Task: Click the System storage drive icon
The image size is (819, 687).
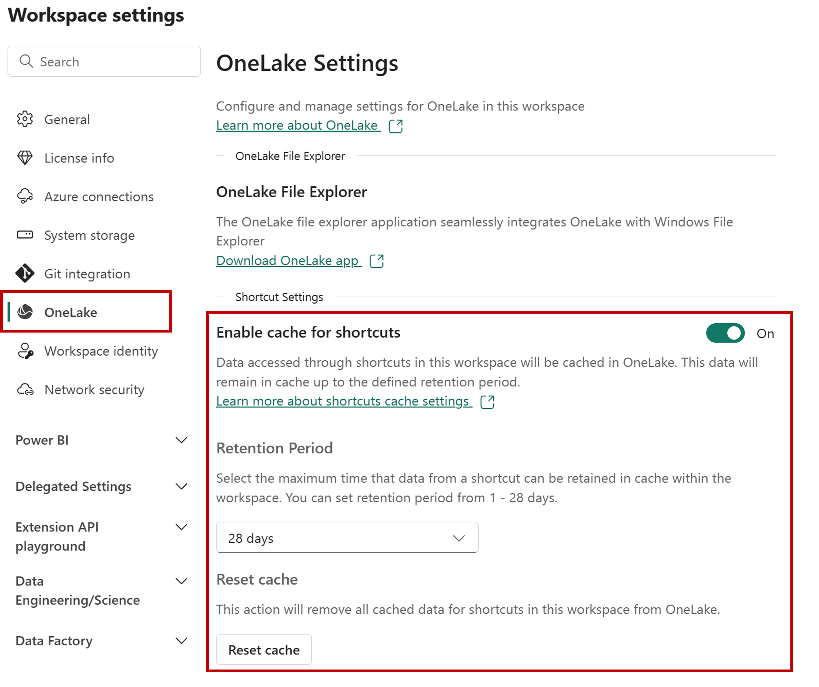Action: [x=25, y=235]
